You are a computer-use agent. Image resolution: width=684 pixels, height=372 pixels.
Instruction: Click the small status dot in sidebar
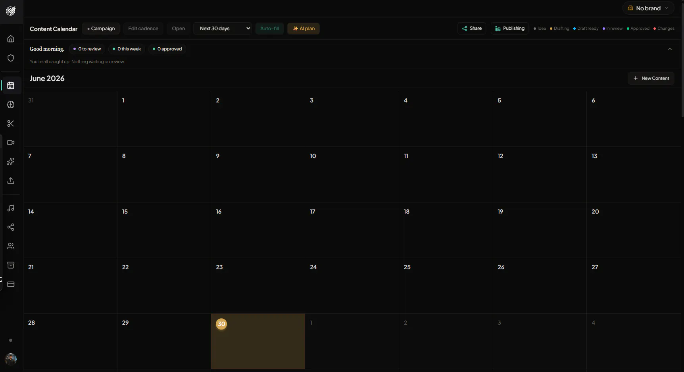11,340
